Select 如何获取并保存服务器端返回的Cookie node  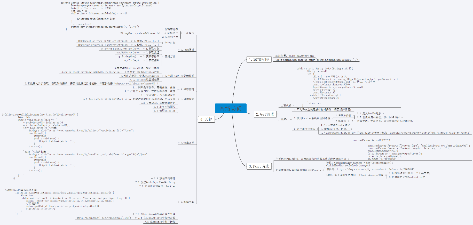click(x=298, y=170)
